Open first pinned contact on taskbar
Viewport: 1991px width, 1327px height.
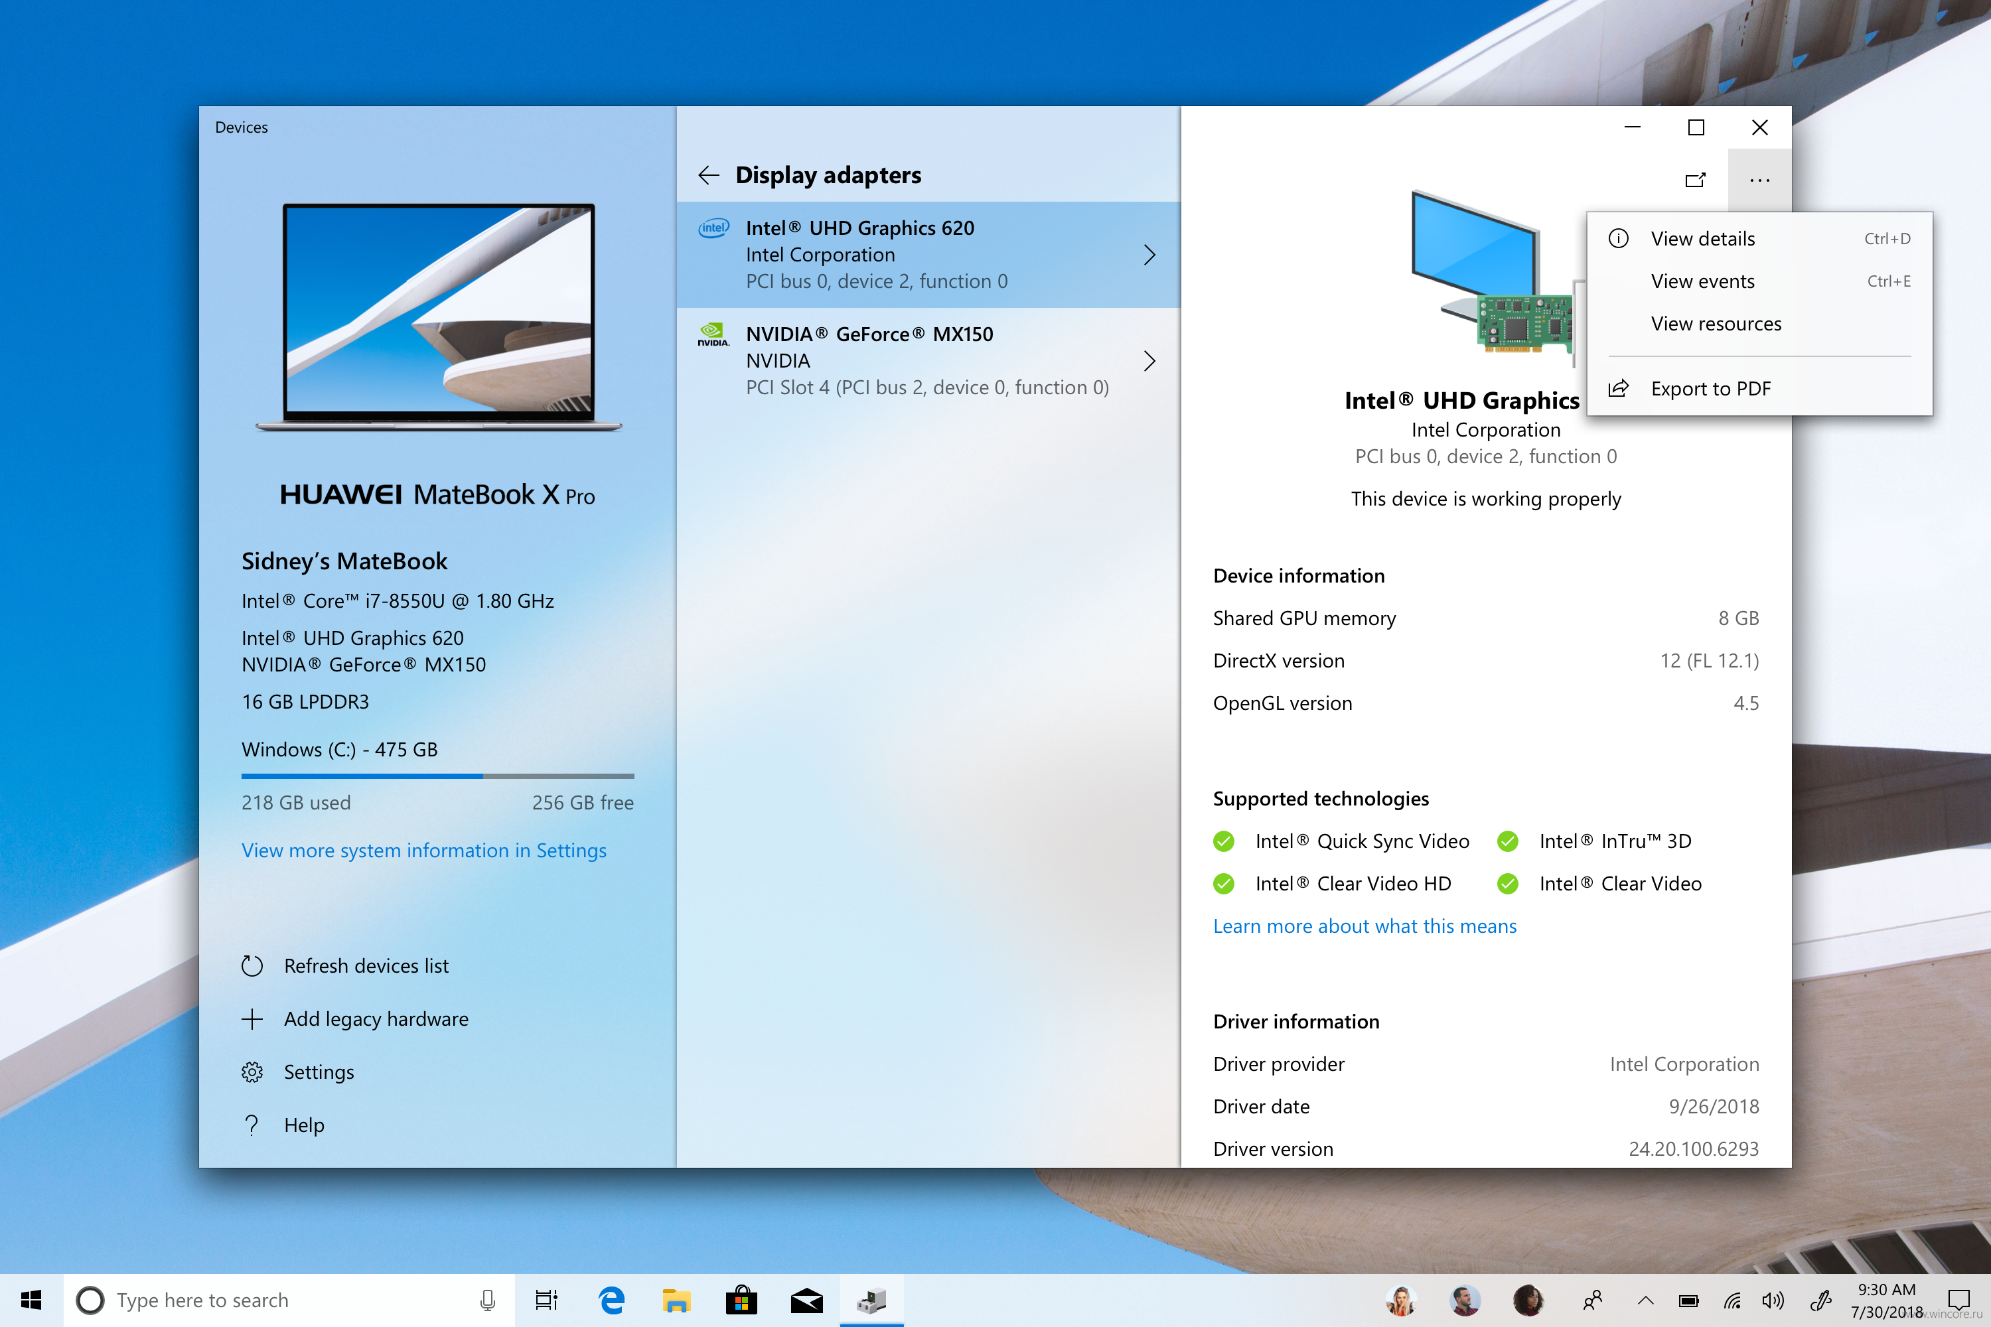1401,1300
